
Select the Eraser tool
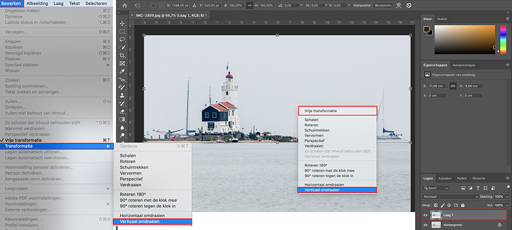pyautogui.click(x=122, y=111)
